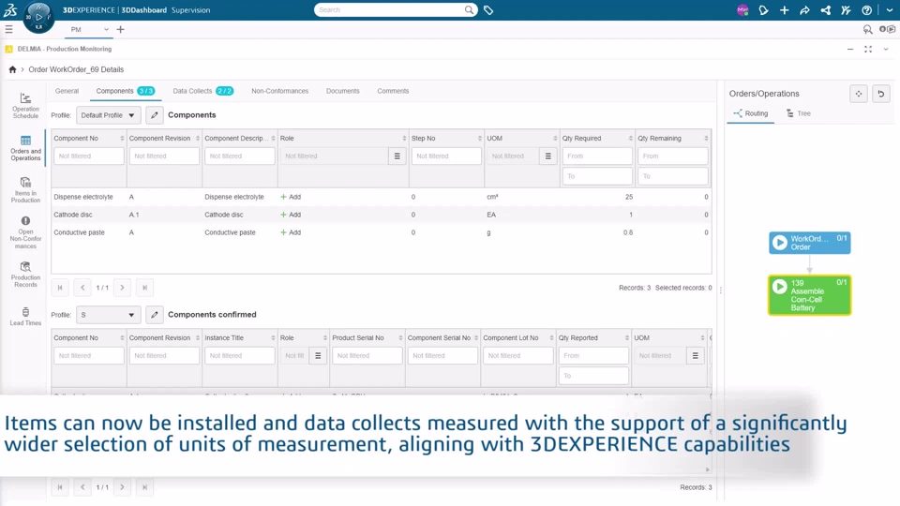Switch to the Documents tab

pos(343,91)
